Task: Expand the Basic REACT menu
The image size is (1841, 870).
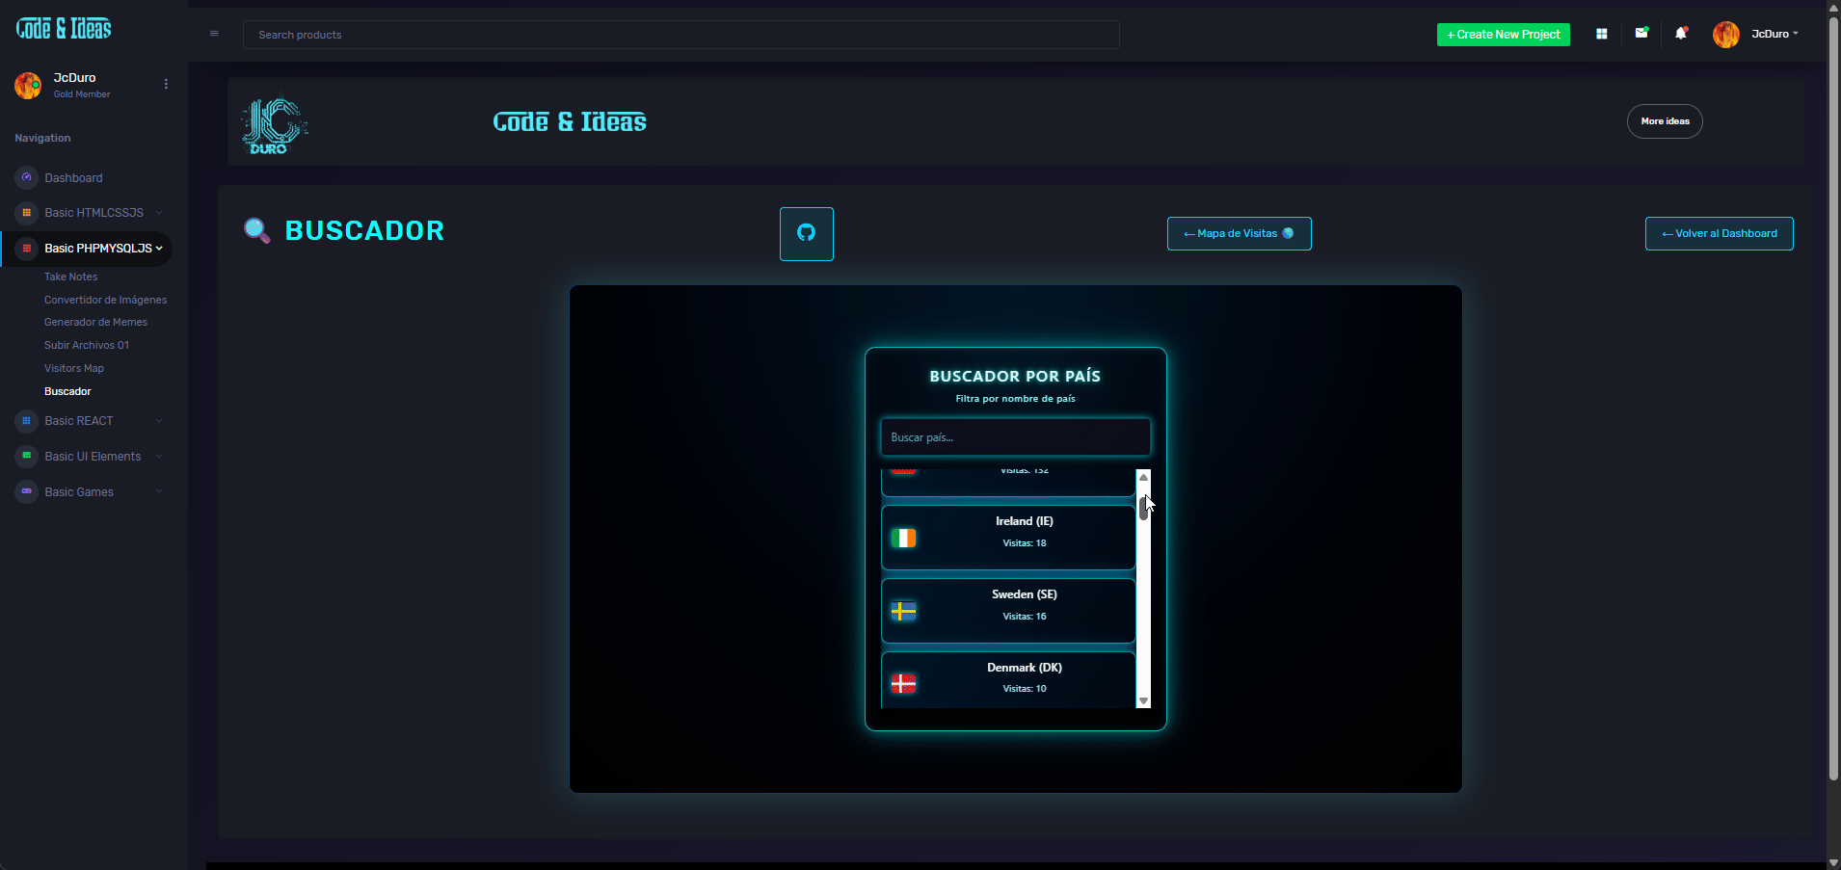Action: pos(79,421)
